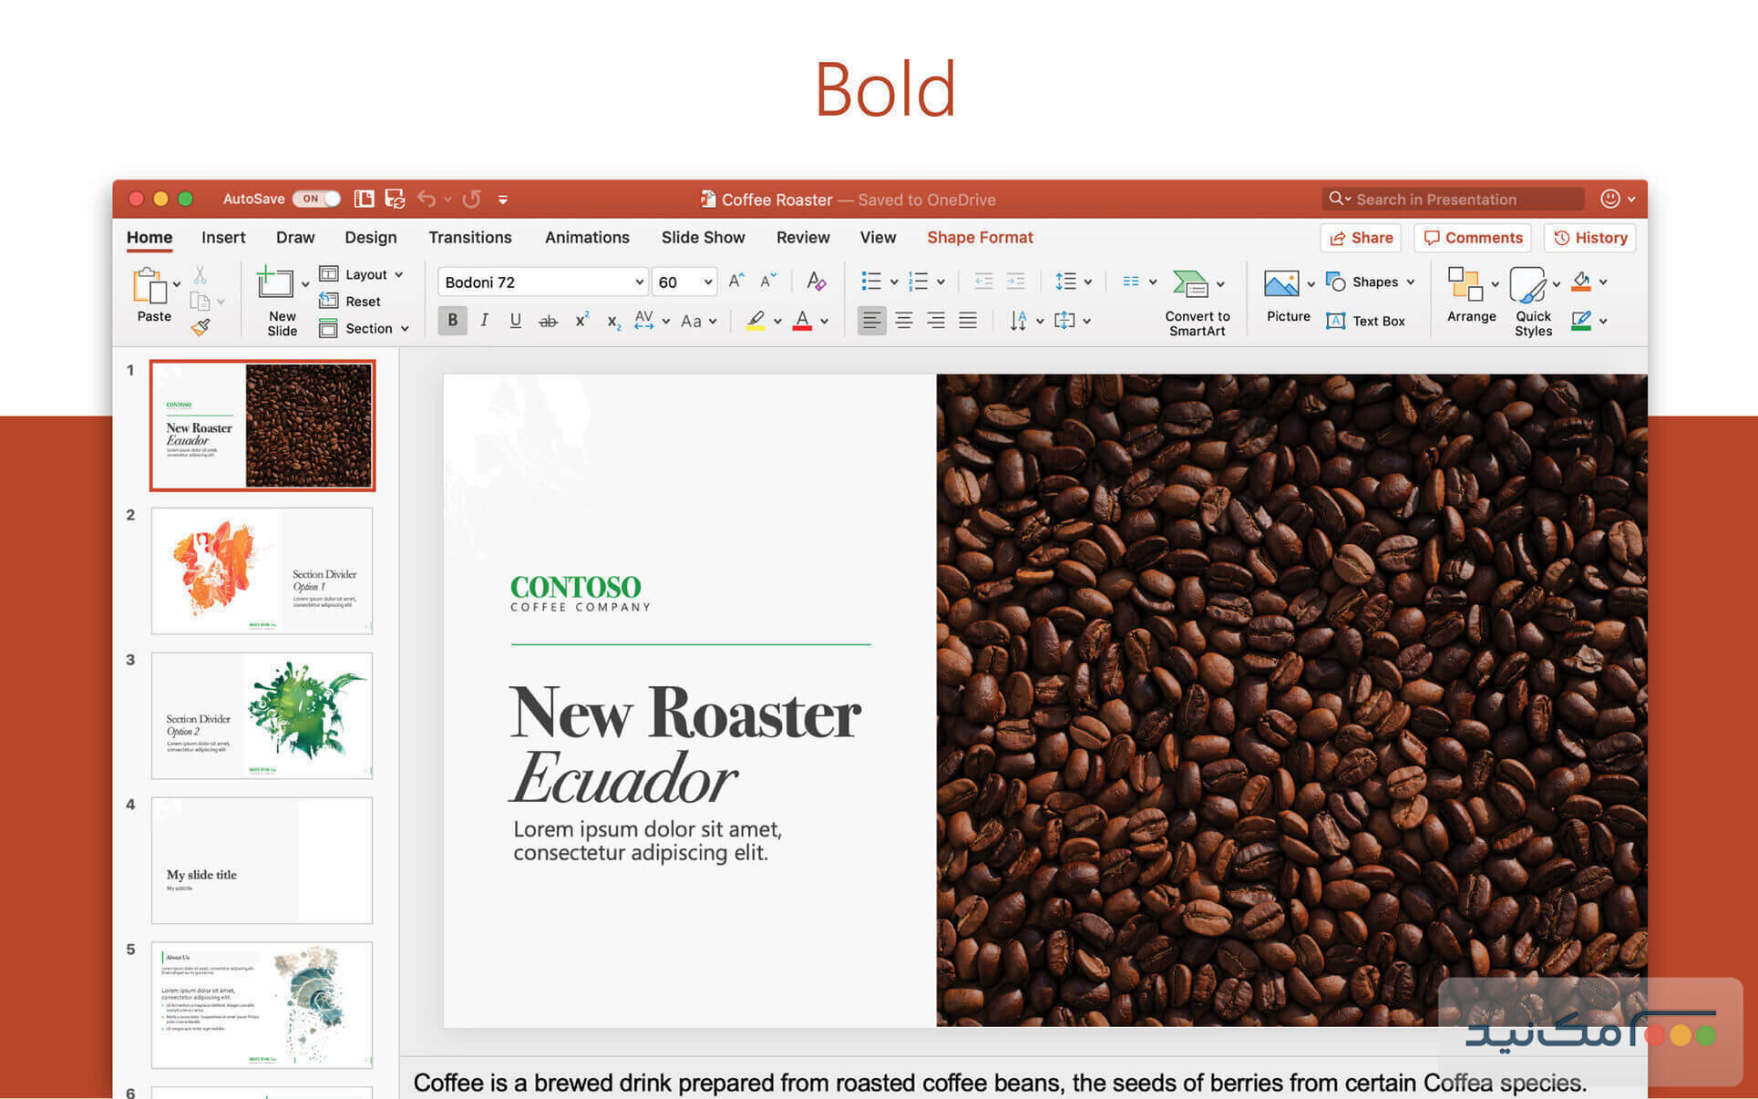Open the Clear Formatting tool
Image resolution: width=1758 pixels, height=1099 pixels.
pos(817,281)
